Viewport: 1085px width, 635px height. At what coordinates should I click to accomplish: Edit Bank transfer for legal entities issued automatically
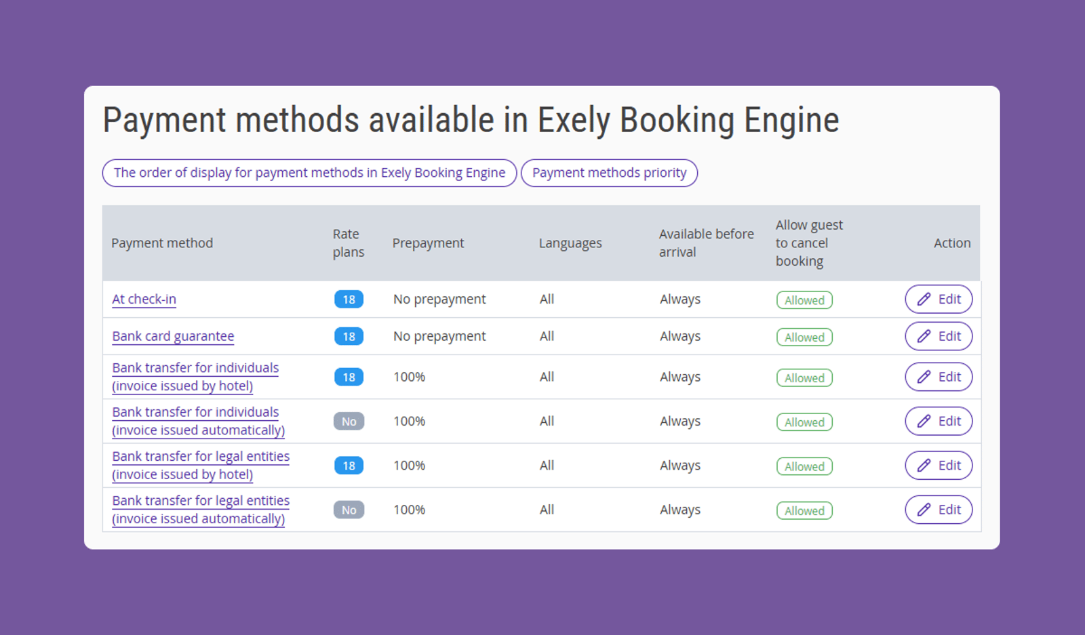[x=939, y=510]
